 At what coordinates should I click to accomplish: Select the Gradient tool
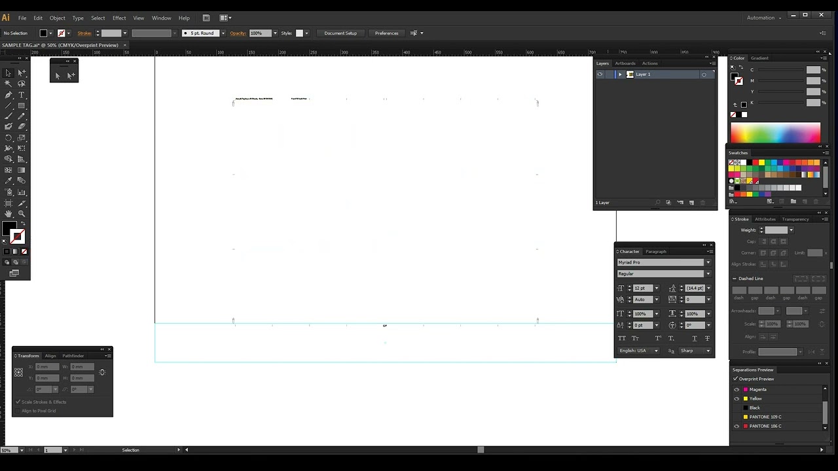22,170
